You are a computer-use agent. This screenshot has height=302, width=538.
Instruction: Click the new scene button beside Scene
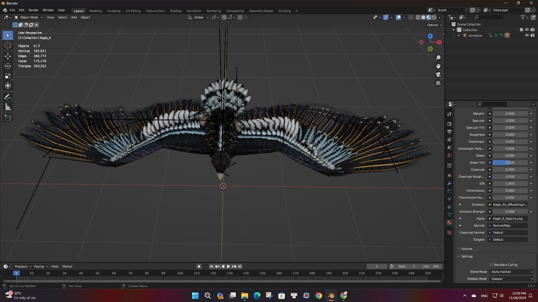coord(472,10)
